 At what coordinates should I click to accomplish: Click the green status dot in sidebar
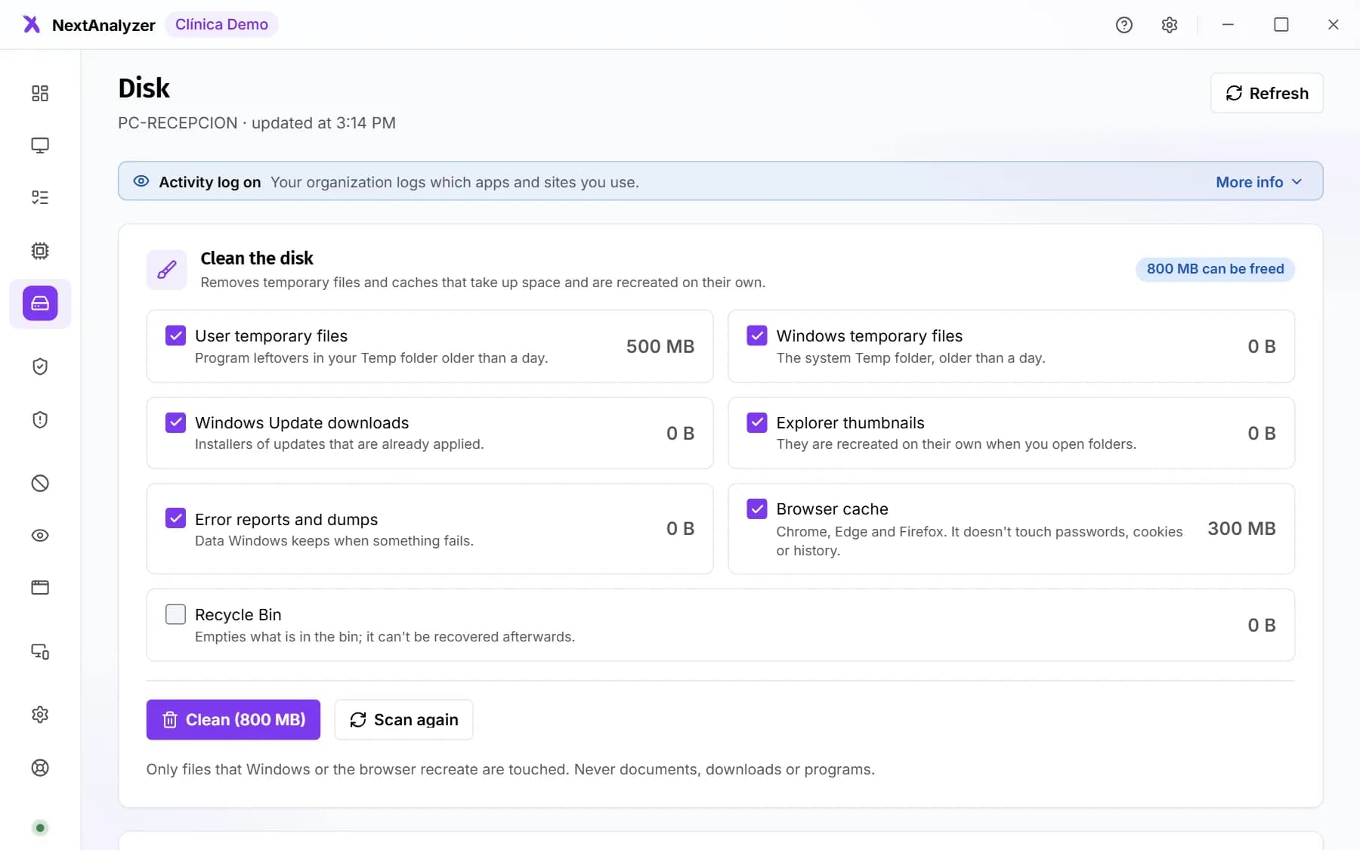(x=41, y=828)
